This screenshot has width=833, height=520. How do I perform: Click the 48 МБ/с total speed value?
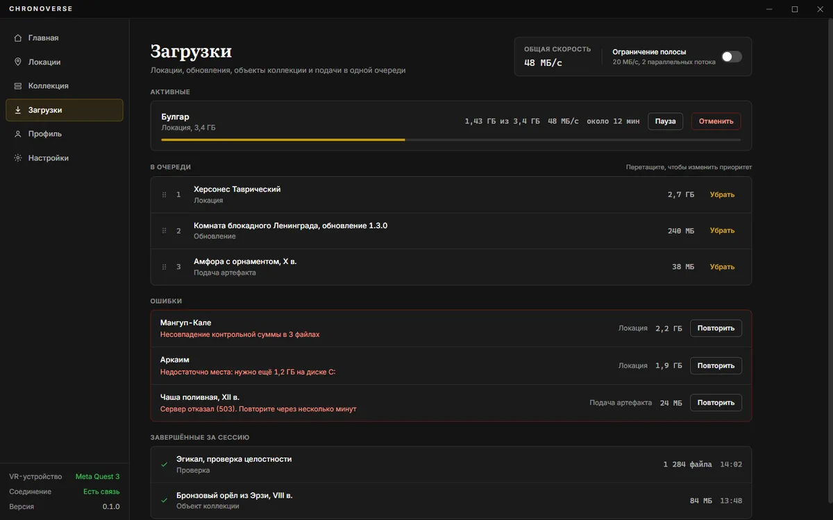[543, 63]
